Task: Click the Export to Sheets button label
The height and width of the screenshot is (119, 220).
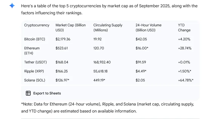Action: pyautogui.click(x=47, y=93)
